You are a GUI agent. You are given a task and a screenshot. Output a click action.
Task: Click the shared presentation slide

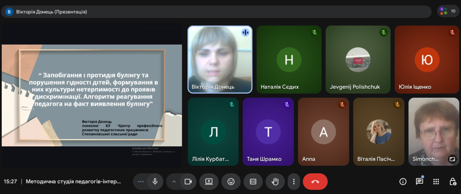[x=92, y=95]
